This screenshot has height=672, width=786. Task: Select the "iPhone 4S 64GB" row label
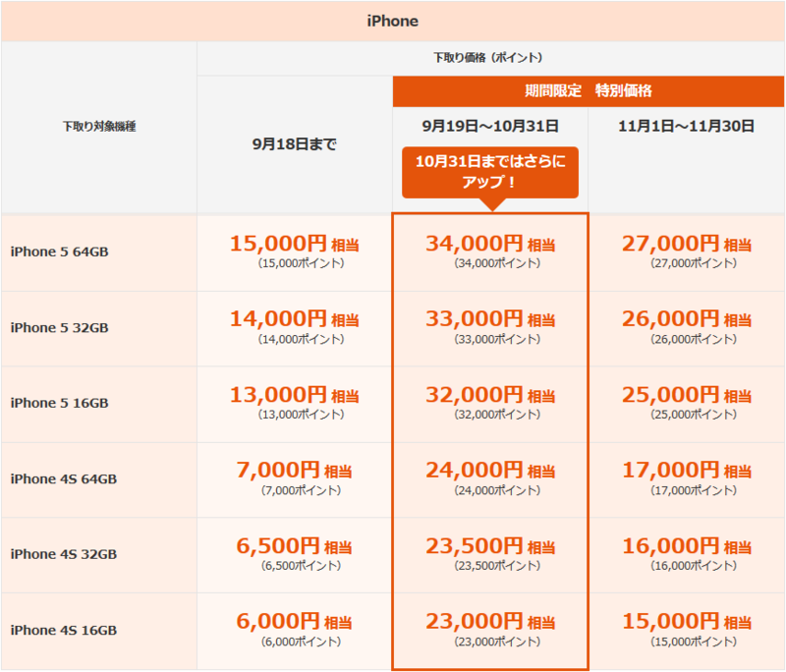(x=64, y=479)
